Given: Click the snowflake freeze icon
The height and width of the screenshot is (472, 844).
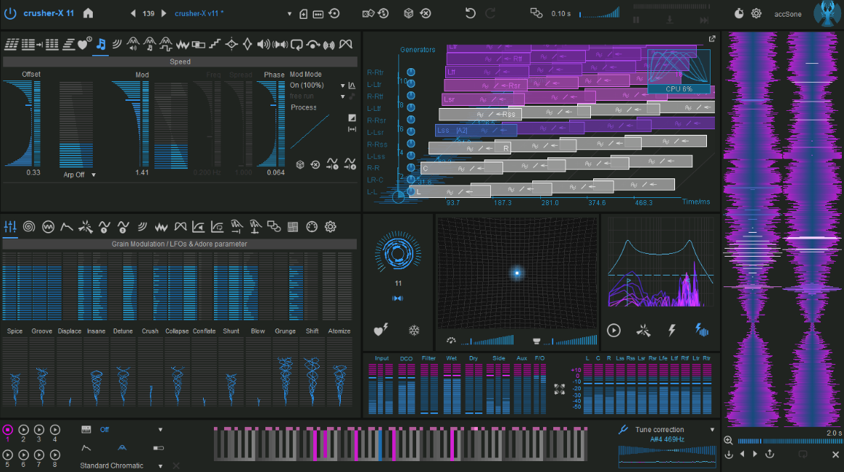Looking at the screenshot, I should coord(415,330).
